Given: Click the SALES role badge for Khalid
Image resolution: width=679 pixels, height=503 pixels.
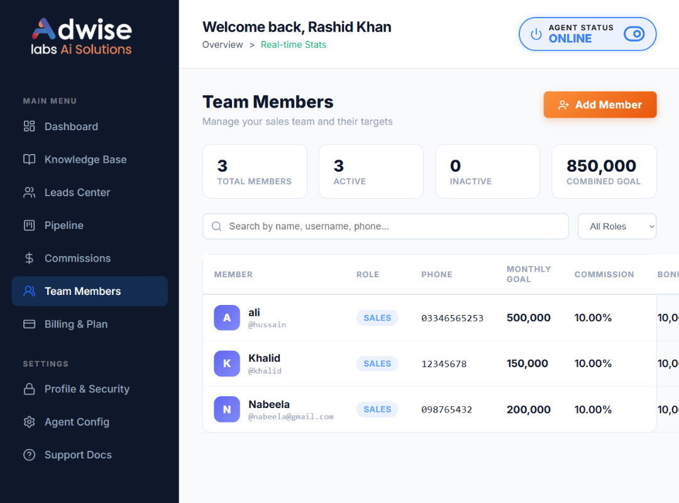Looking at the screenshot, I should (377, 363).
